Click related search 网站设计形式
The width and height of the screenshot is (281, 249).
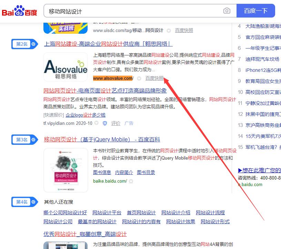coord(215,221)
